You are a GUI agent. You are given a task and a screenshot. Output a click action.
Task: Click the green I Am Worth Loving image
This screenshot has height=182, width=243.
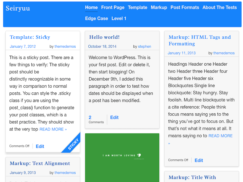click(122, 157)
